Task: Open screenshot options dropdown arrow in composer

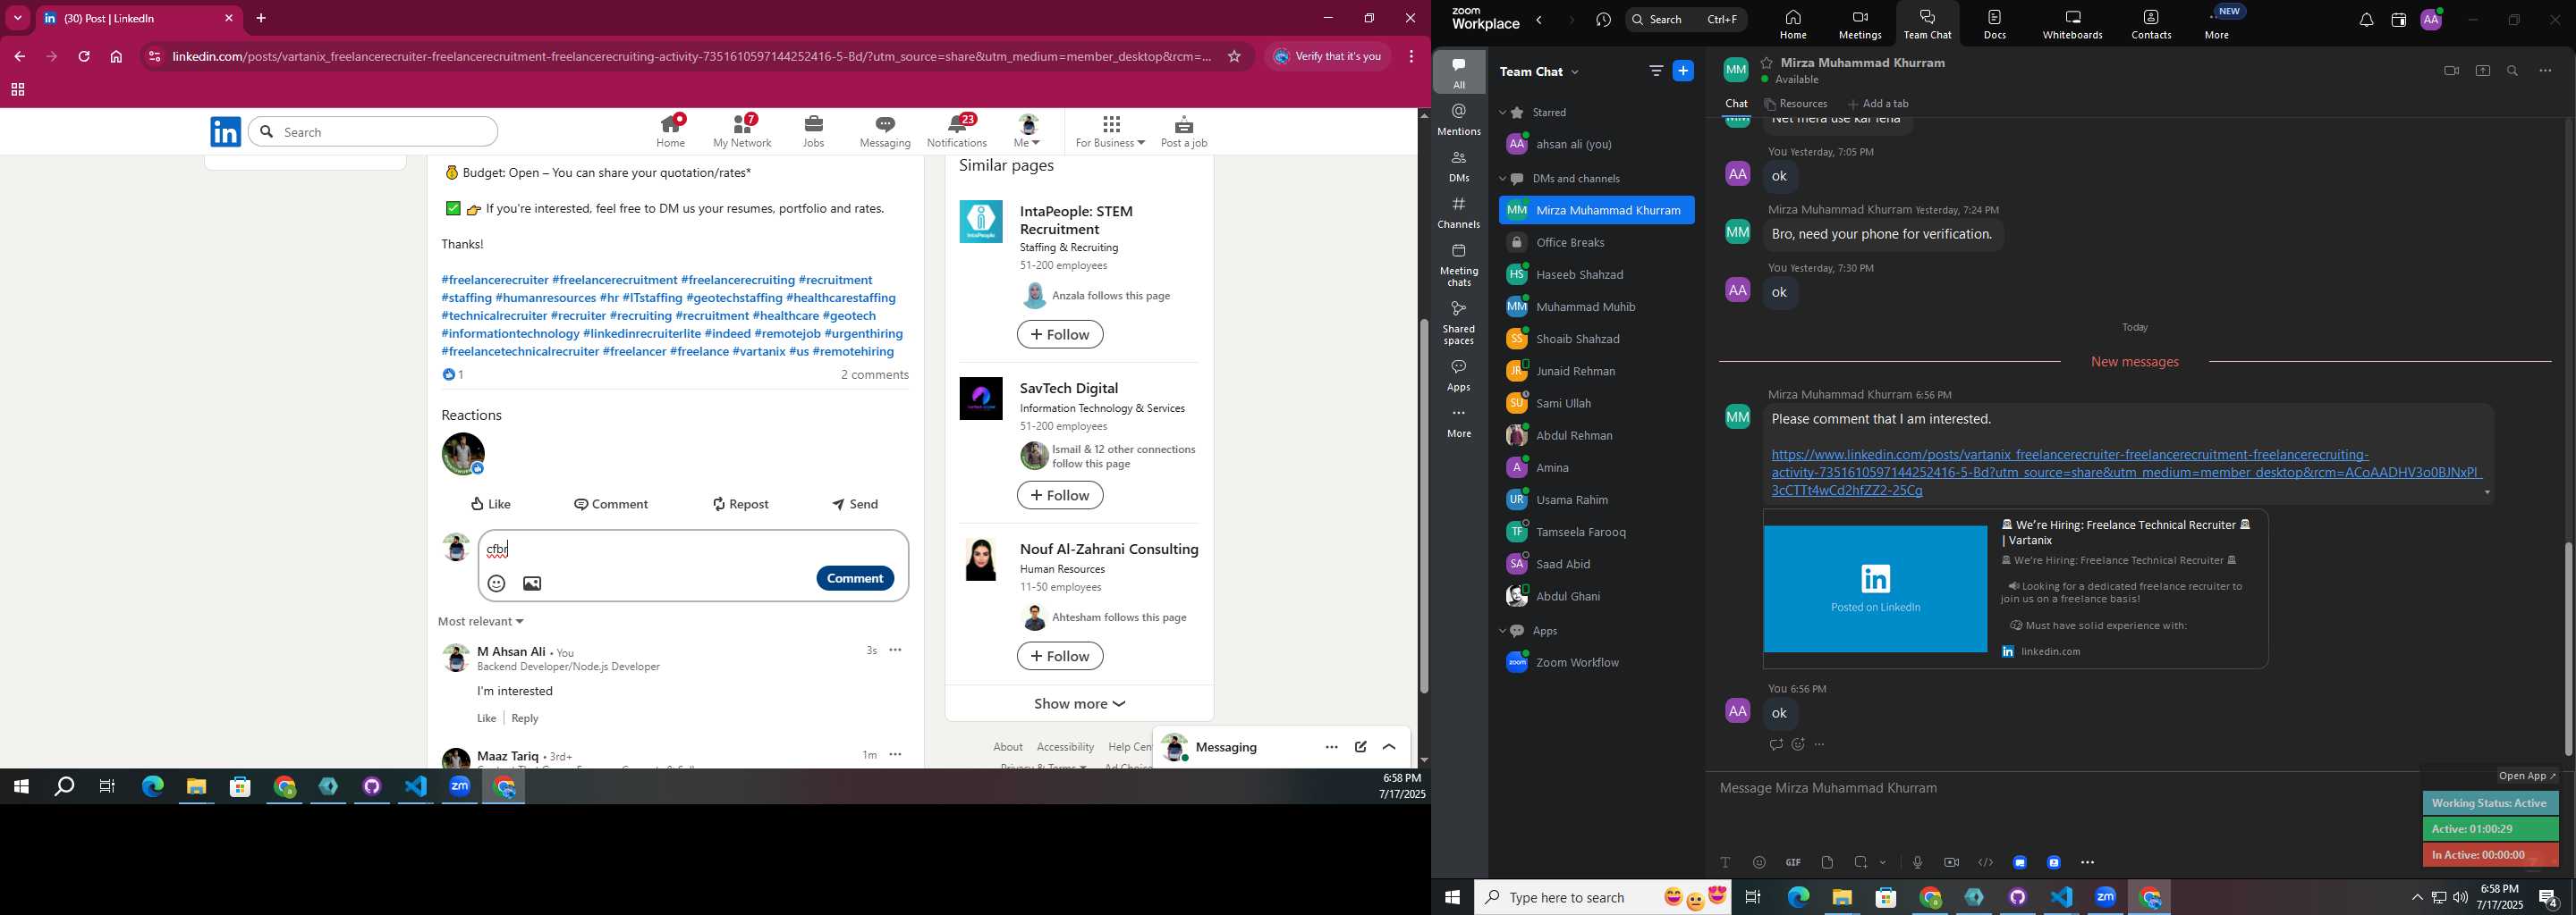Action: (x=1883, y=862)
